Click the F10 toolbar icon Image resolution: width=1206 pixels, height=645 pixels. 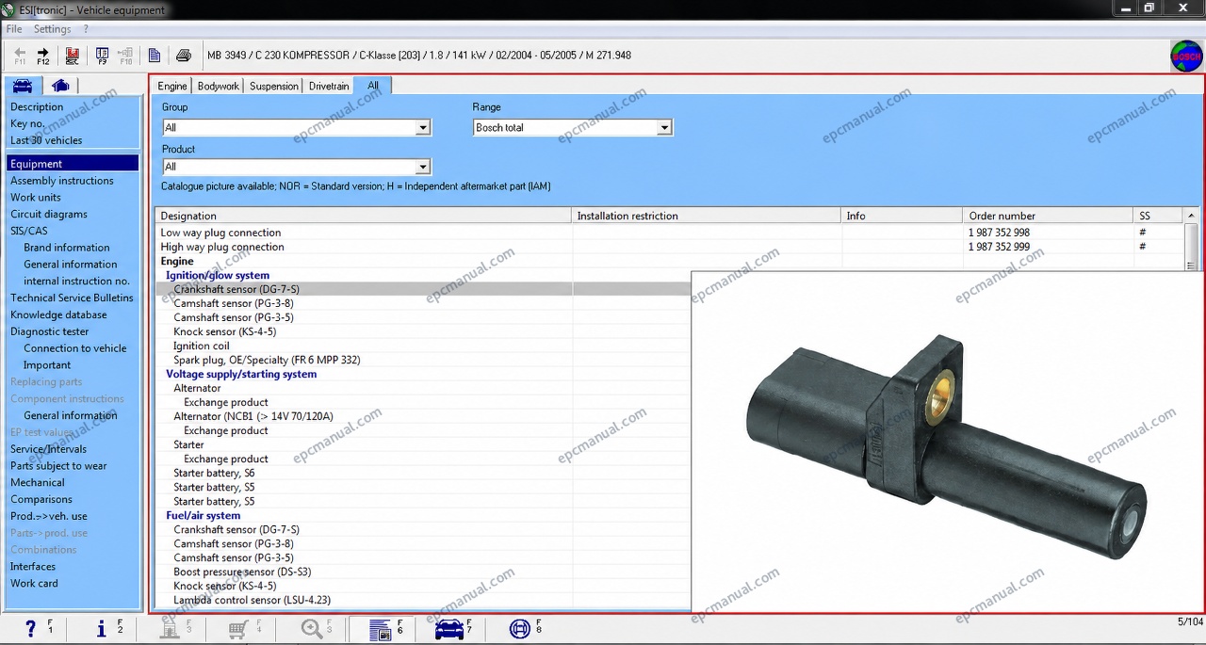[x=125, y=56]
